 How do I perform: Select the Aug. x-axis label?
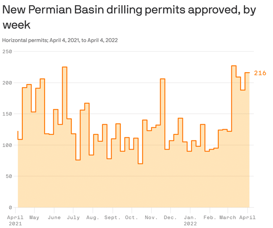point(92,217)
